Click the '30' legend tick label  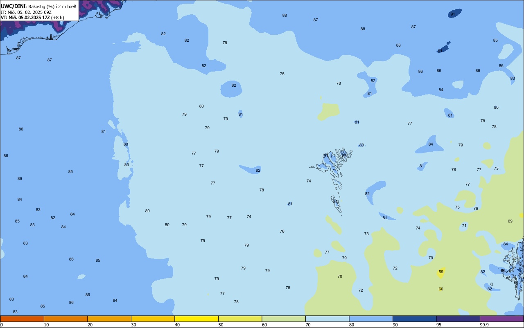click(x=134, y=325)
